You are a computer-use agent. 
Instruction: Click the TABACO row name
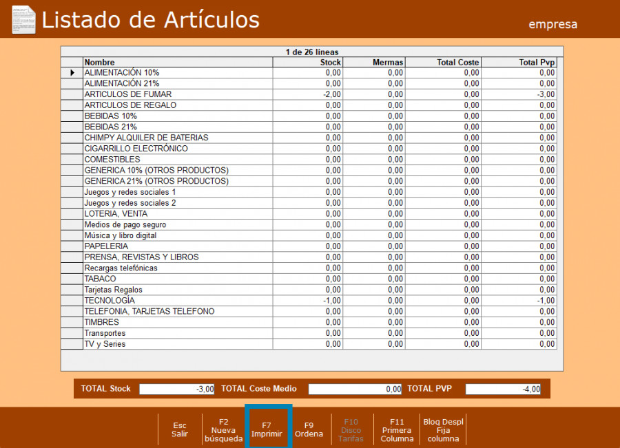click(x=101, y=279)
